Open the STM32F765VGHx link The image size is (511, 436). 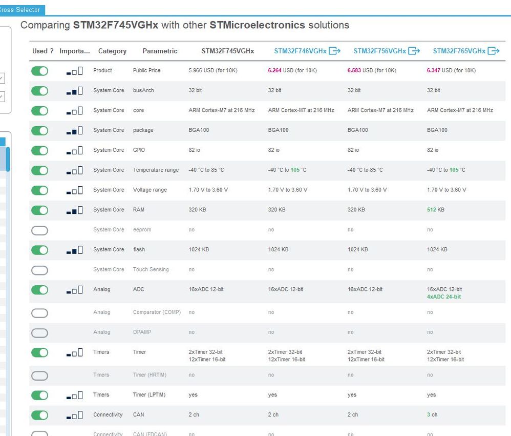click(x=459, y=51)
